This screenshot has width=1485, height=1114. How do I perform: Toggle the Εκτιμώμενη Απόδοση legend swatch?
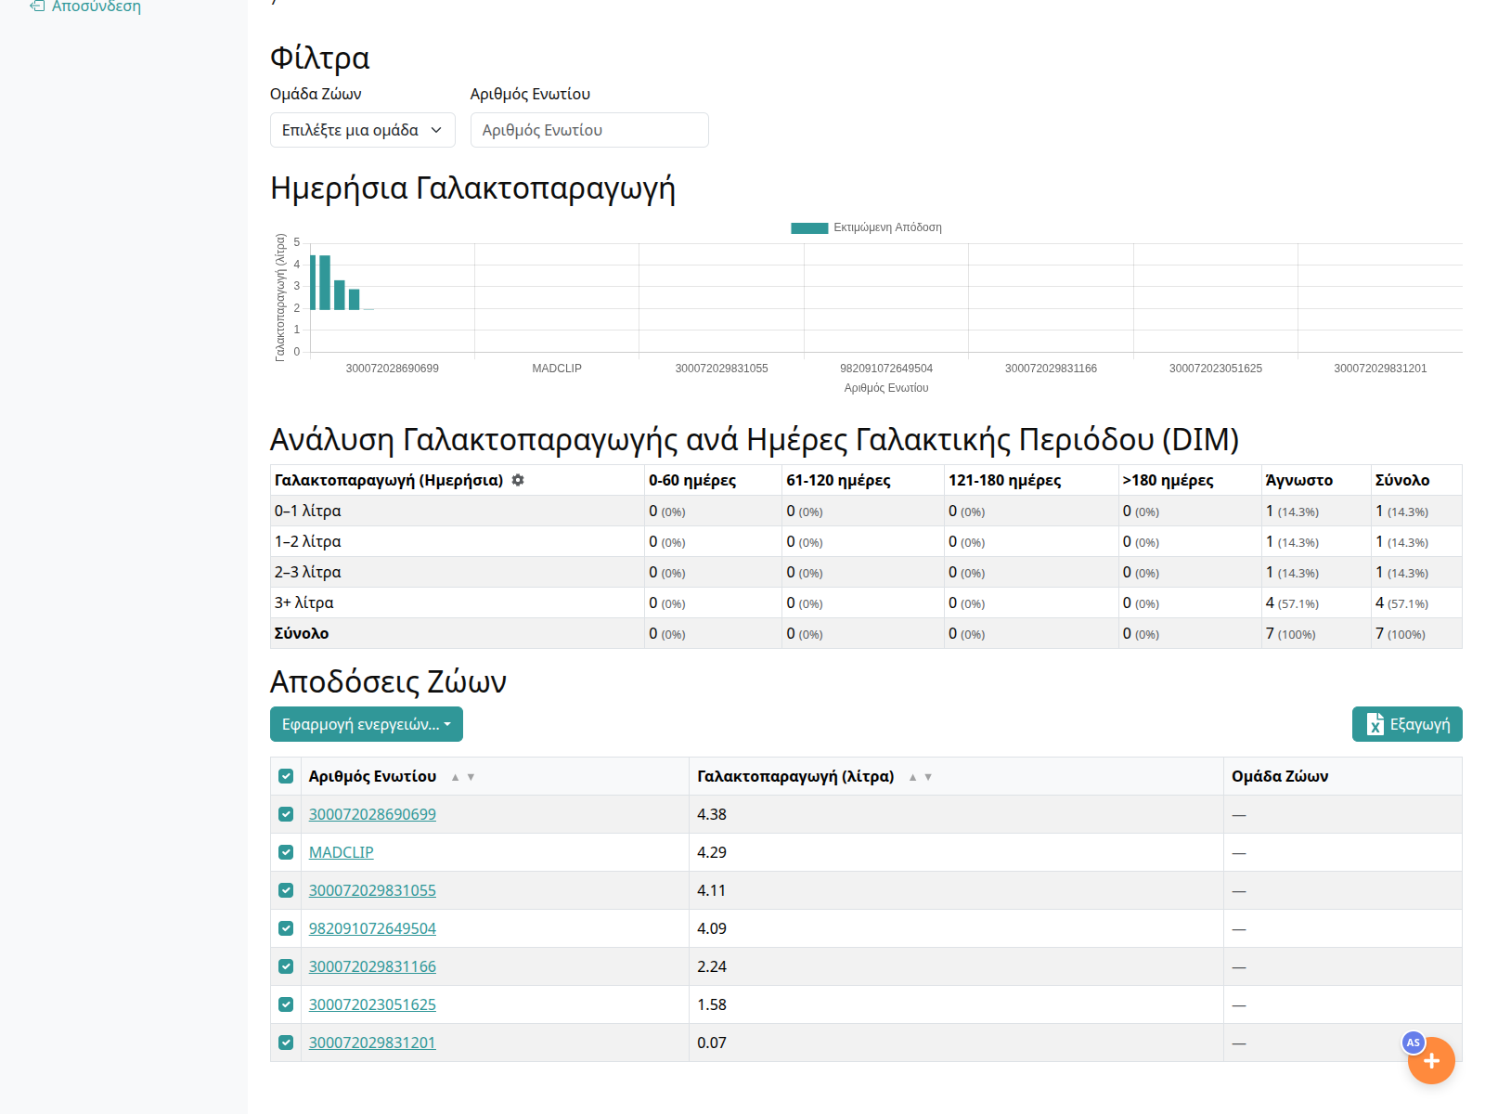tap(808, 227)
